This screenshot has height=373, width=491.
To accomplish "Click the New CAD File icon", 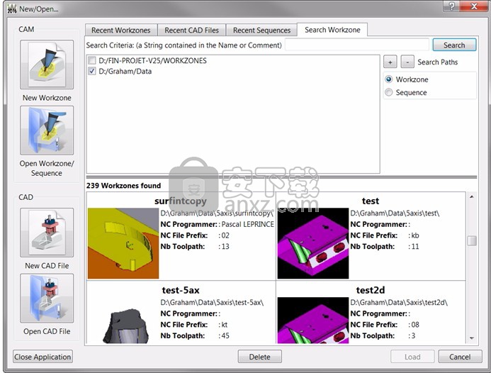I will coord(47,233).
